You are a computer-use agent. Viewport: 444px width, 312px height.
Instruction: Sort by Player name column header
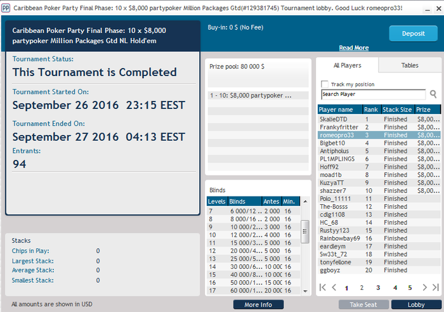point(340,110)
